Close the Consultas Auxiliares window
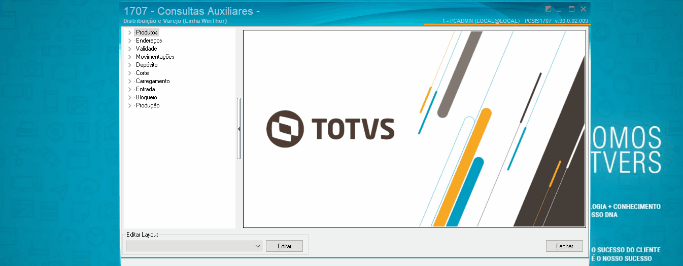Viewport: 683px width, 266px height. [584, 9]
